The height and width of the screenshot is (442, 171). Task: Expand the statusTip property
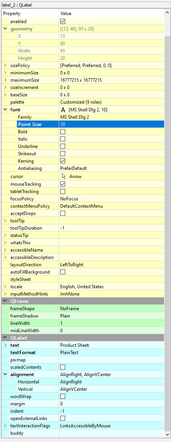5,235
